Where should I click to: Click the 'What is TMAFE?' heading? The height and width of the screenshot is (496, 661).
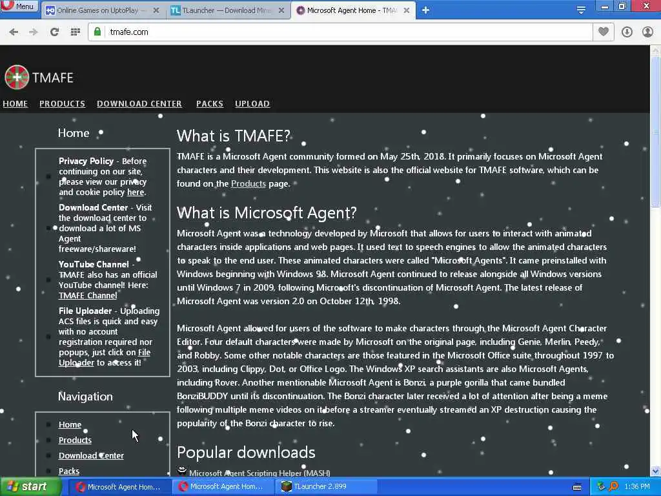click(x=234, y=136)
